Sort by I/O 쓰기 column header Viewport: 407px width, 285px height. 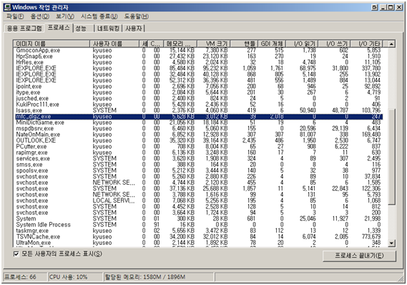pos(335,44)
